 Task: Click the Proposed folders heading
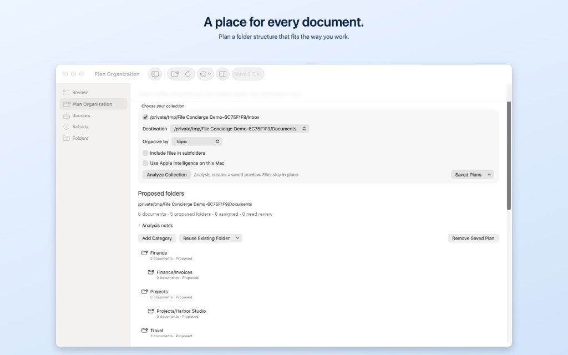161,194
